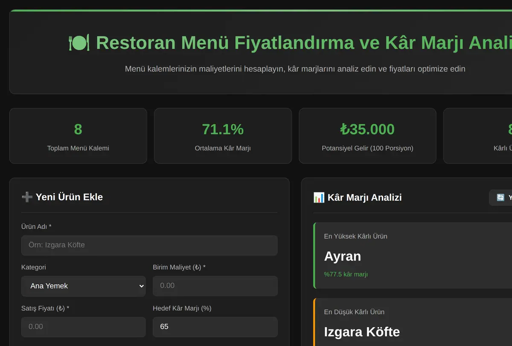Click the Potansiyel Gelir ₺35.000 card
The height and width of the screenshot is (346, 512).
click(367, 136)
